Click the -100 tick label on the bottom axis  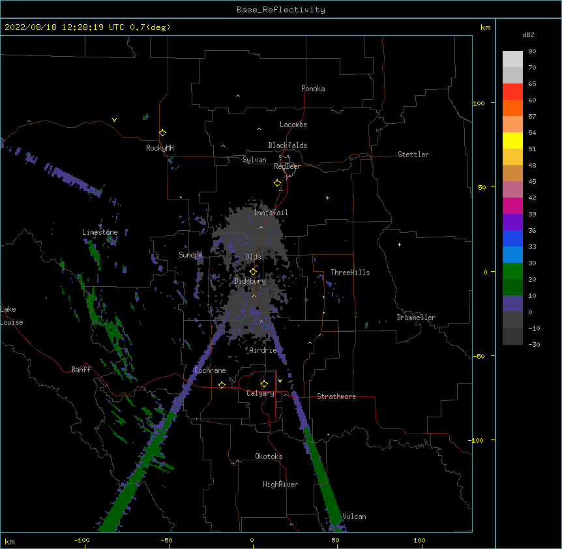[81, 540]
